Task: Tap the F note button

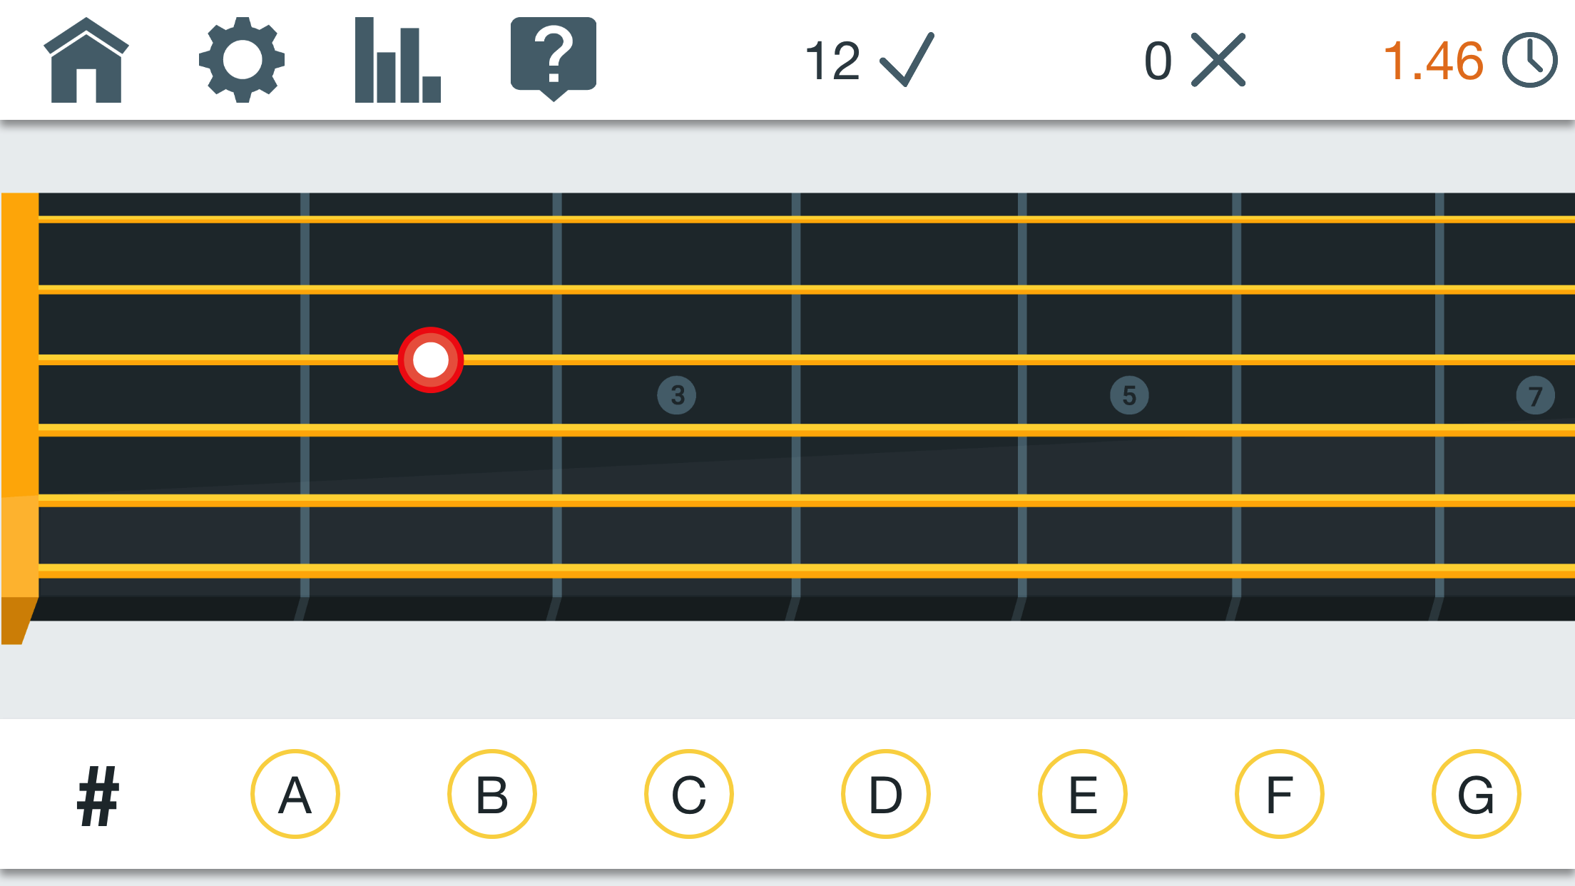Action: pos(1280,794)
